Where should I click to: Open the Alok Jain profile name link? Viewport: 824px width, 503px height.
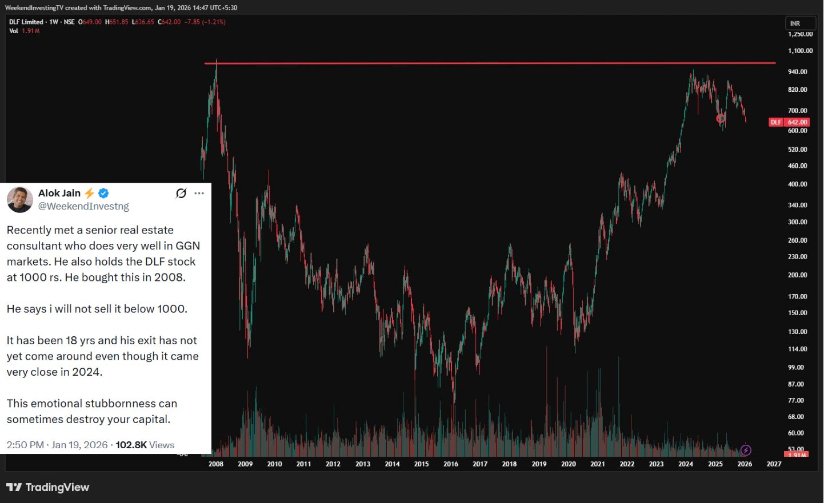[59, 193]
